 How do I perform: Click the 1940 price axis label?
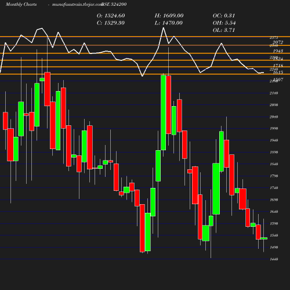click(274, 140)
